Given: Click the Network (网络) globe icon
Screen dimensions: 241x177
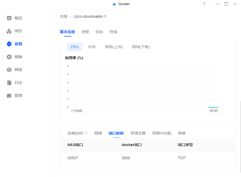Looking at the screenshot, I should (x=9, y=70).
